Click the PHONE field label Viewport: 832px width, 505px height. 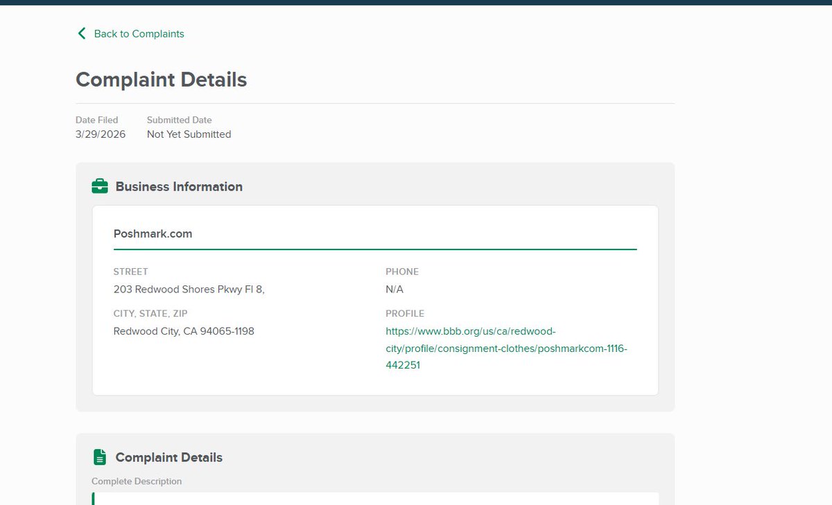pyautogui.click(x=402, y=272)
